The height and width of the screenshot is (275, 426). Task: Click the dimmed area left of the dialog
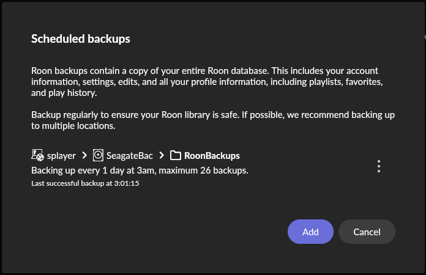[1, 137]
